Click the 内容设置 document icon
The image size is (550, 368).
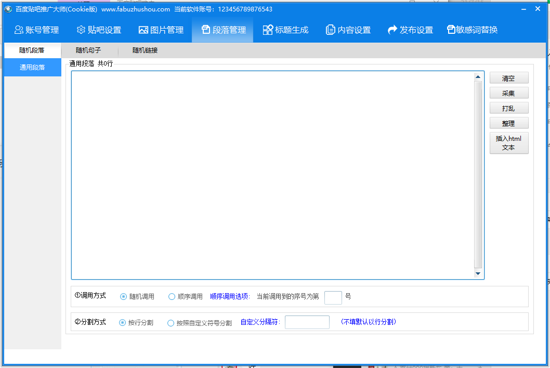(x=330, y=30)
